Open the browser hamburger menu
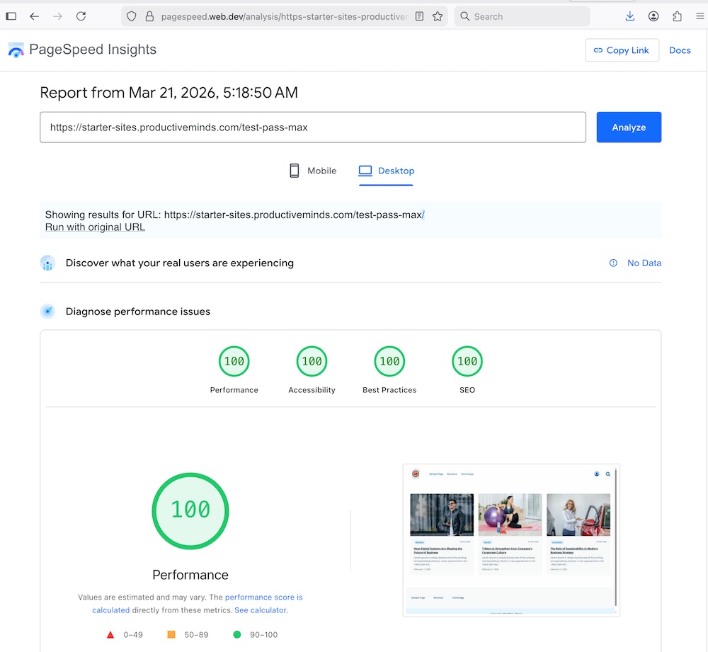 (x=700, y=16)
